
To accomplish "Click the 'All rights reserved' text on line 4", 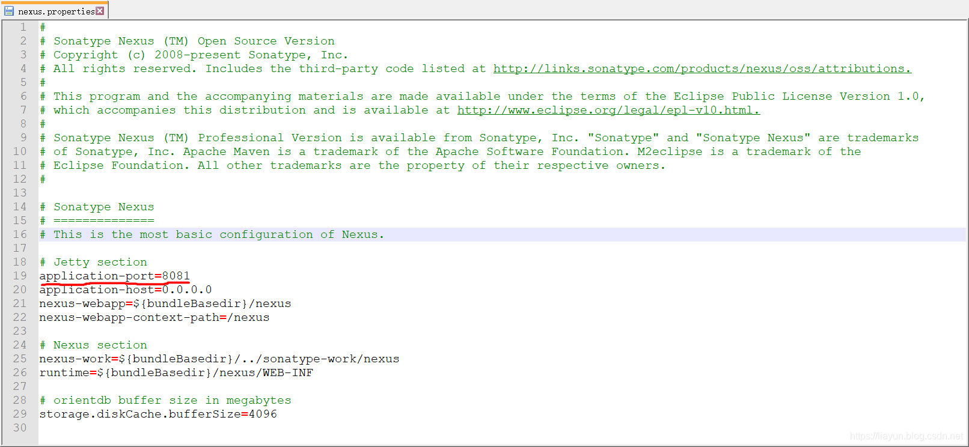I will pos(125,68).
